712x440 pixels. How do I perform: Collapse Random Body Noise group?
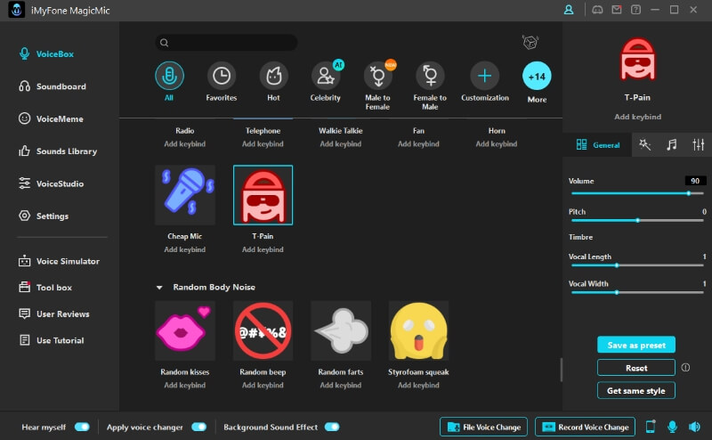pyautogui.click(x=159, y=288)
